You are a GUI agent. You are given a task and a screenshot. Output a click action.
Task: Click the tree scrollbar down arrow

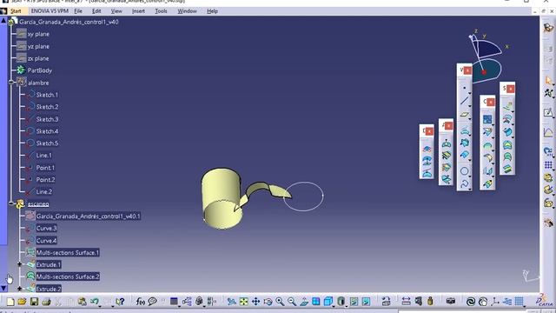point(3,288)
